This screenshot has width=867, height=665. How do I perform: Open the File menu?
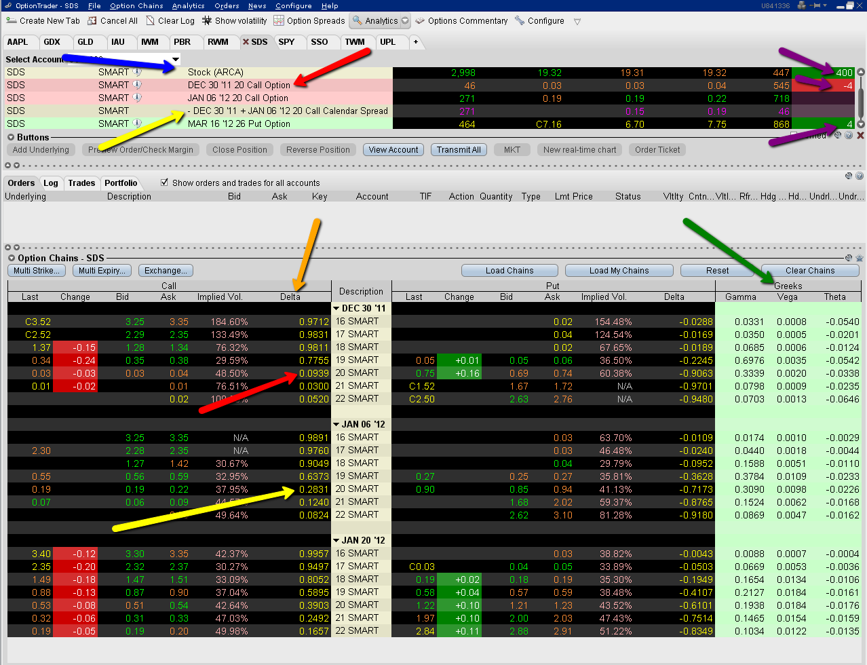coord(94,5)
